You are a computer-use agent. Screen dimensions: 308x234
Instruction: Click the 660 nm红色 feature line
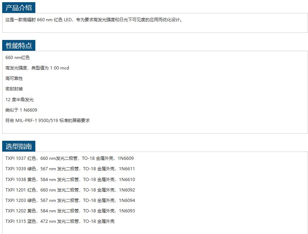coord(17,58)
